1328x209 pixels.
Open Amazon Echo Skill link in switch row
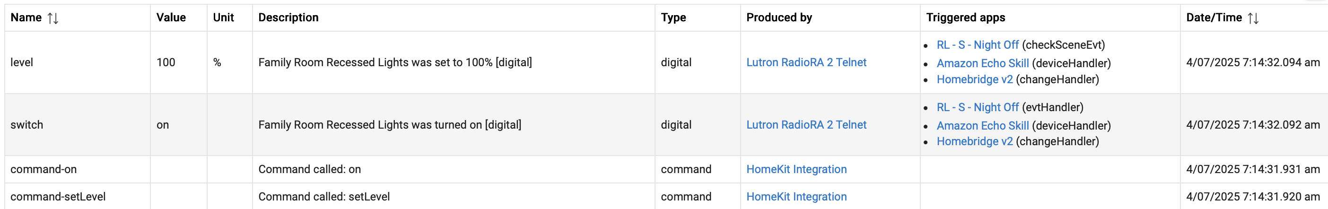coord(983,125)
